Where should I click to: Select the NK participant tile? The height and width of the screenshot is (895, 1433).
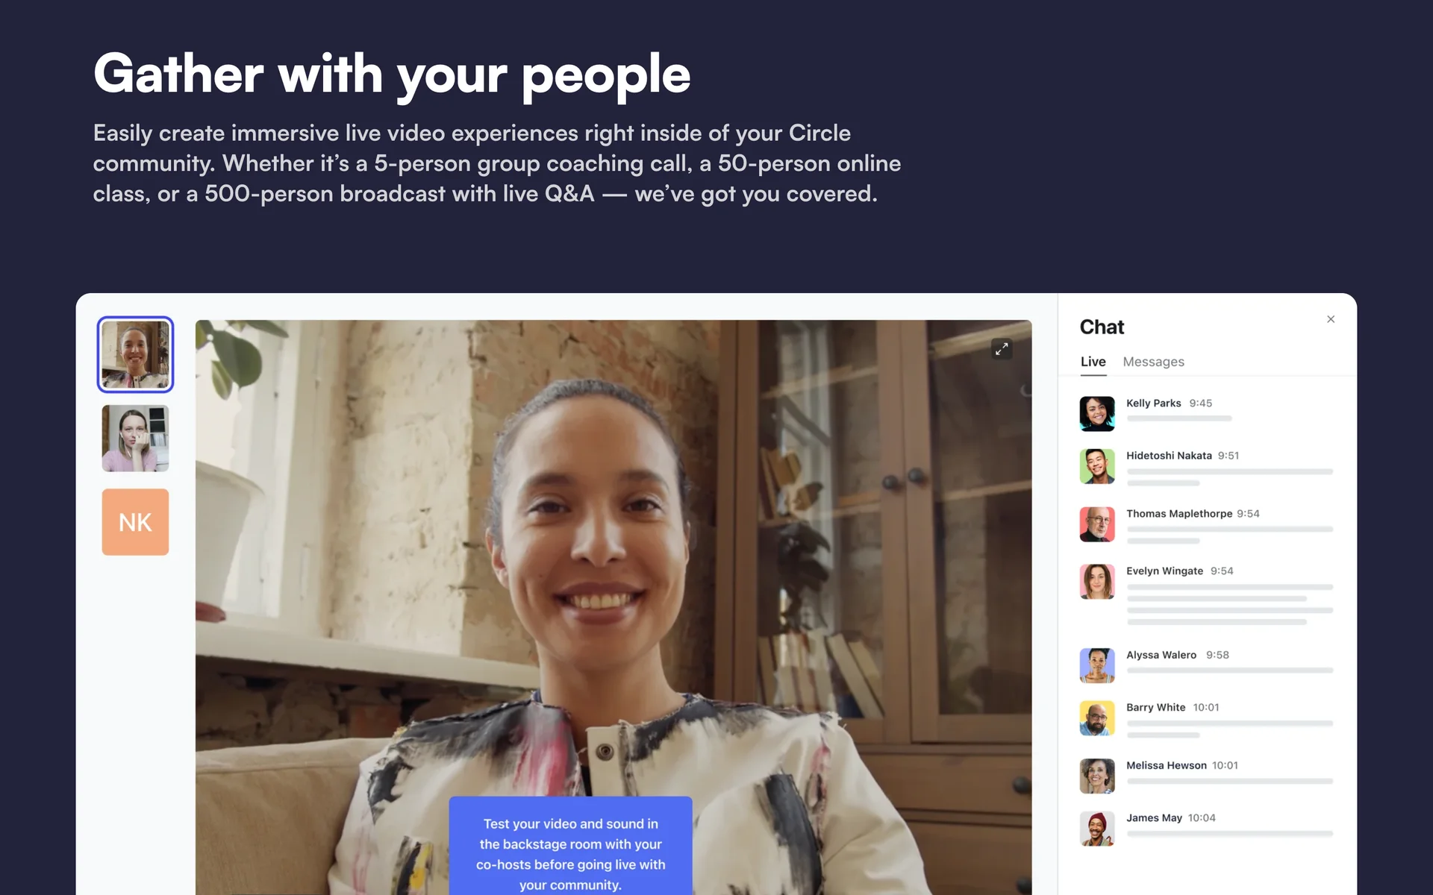point(135,522)
